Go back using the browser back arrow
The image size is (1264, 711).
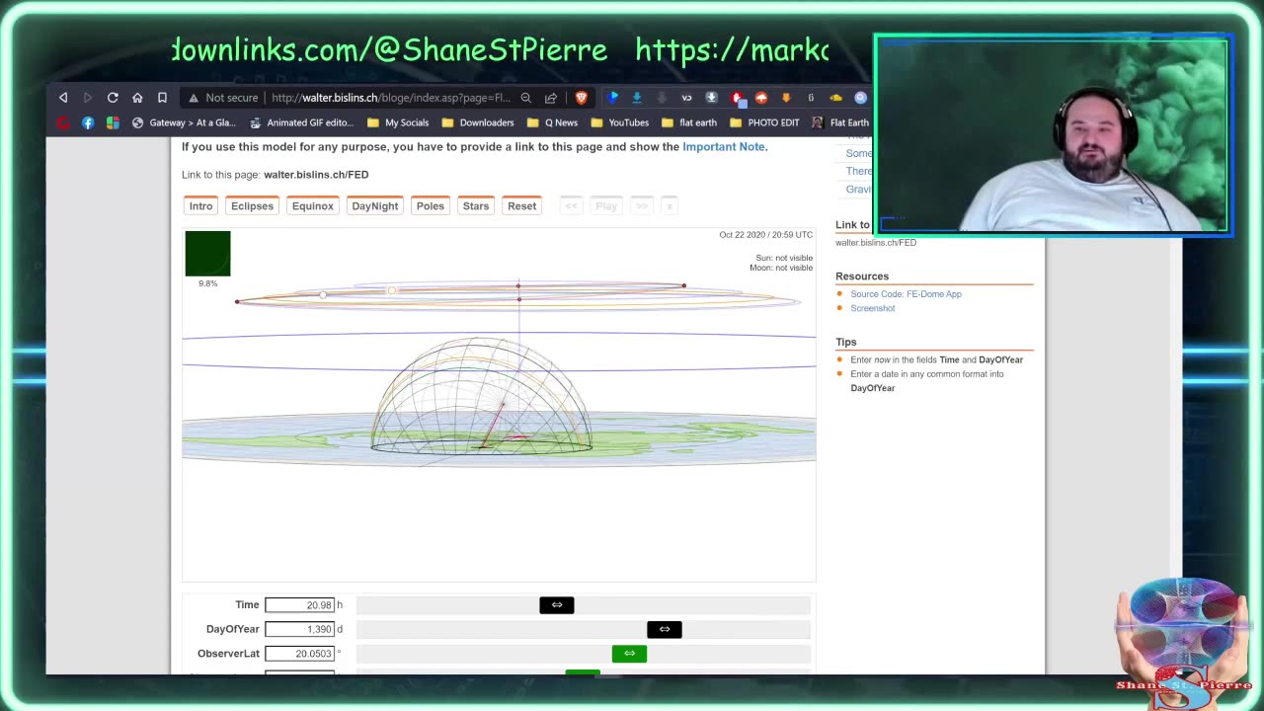(x=63, y=98)
